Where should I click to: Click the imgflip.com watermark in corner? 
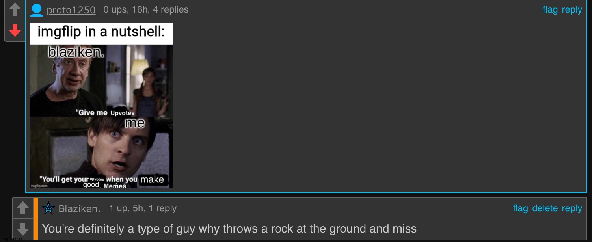pyautogui.click(x=12, y=239)
